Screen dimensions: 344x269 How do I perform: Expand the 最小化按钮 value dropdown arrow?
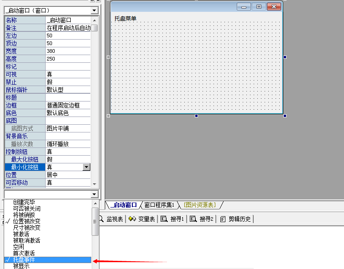click(x=86, y=167)
